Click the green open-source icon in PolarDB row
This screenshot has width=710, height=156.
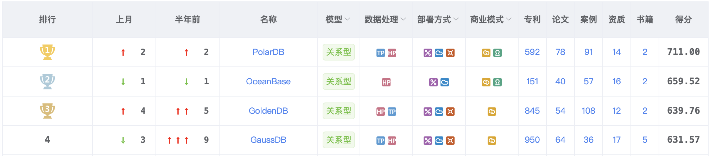tap(497, 53)
